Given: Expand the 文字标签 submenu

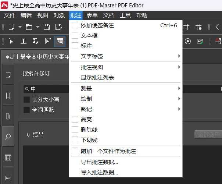Looking at the screenshot, I should tap(92, 56).
